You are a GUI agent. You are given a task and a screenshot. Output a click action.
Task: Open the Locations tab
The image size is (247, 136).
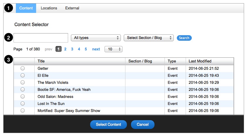tap(49, 8)
